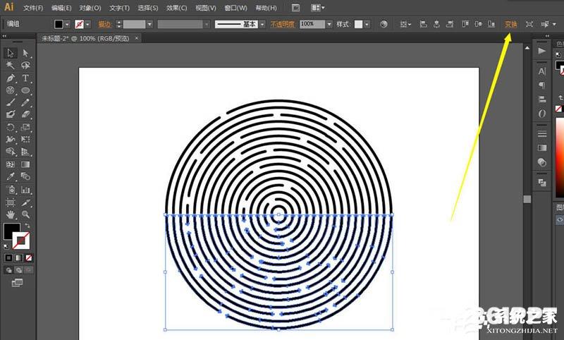Select the Slice tool
Screen dimensions: 564x340
[25, 202]
